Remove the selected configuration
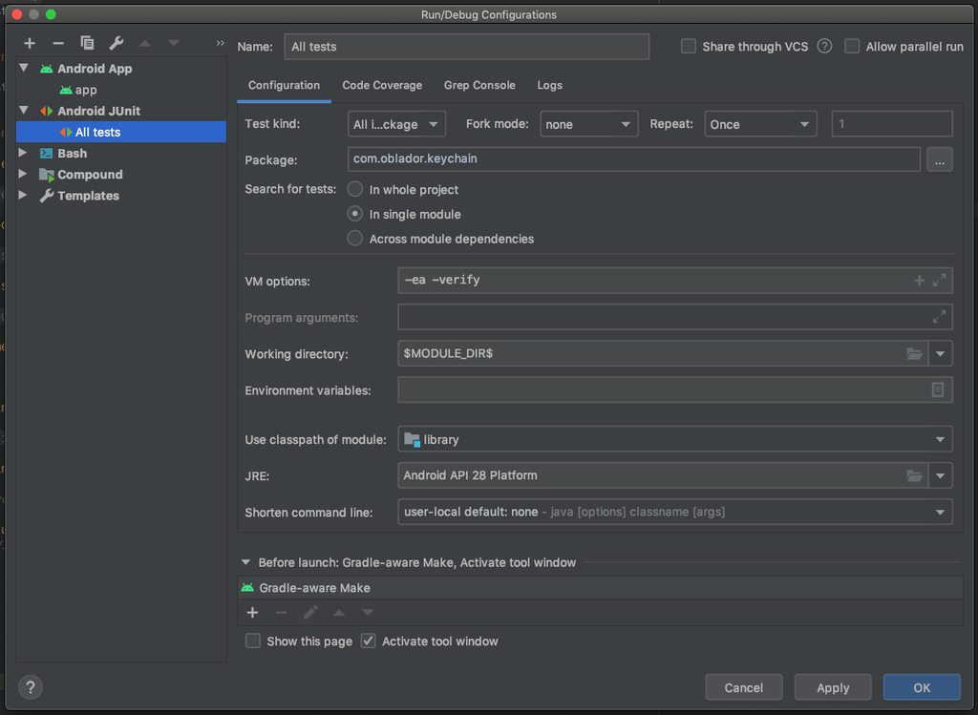Screen dimensions: 978x715 click(58, 43)
